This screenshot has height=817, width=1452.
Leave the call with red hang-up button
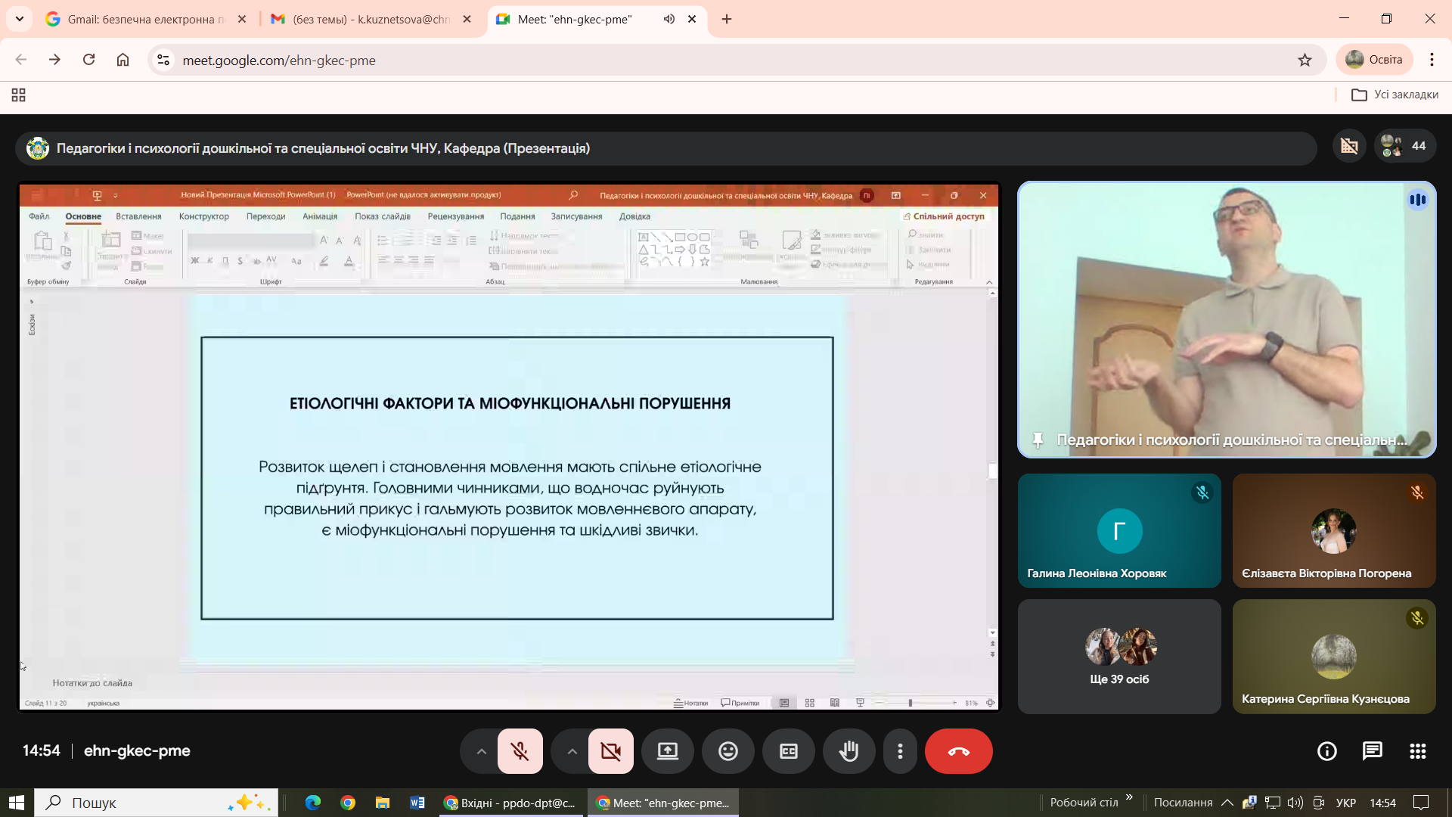pos(958,751)
